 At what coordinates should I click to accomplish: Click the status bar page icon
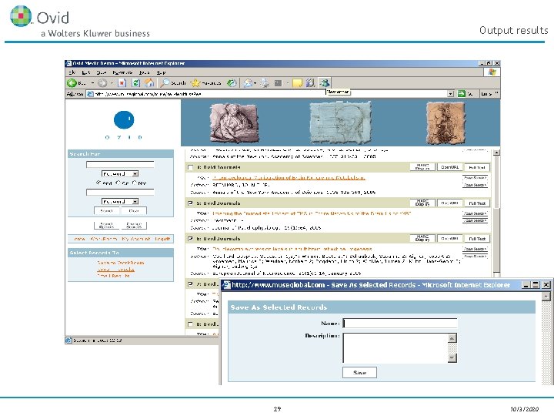(68, 341)
